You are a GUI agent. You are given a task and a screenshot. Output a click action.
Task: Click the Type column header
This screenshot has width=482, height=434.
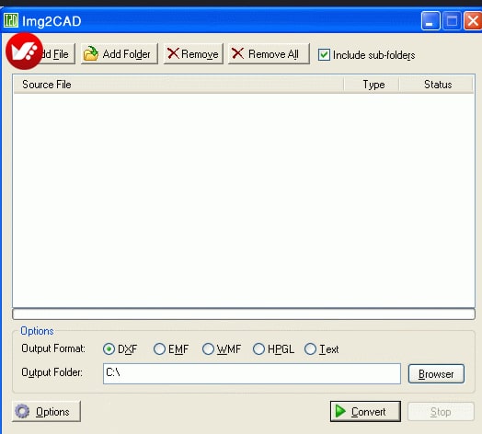point(372,85)
